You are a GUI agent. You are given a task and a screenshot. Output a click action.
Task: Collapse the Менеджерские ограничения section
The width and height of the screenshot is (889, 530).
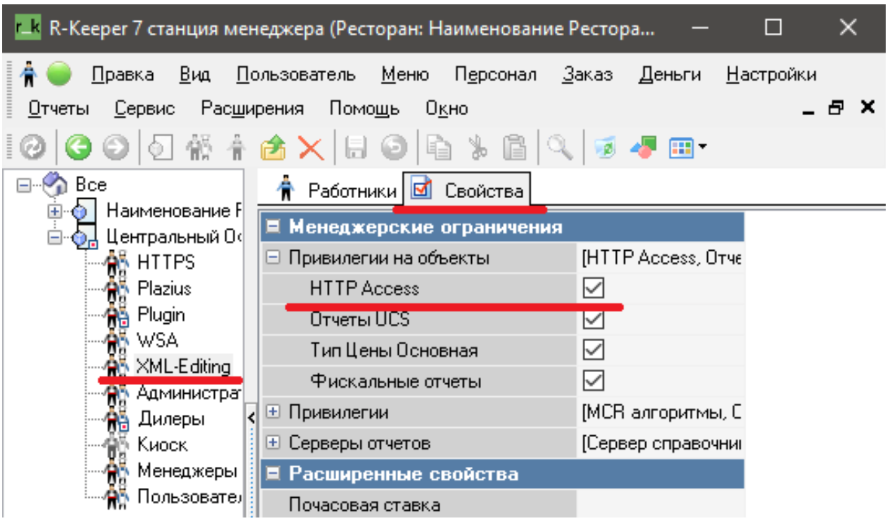[x=273, y=228]
